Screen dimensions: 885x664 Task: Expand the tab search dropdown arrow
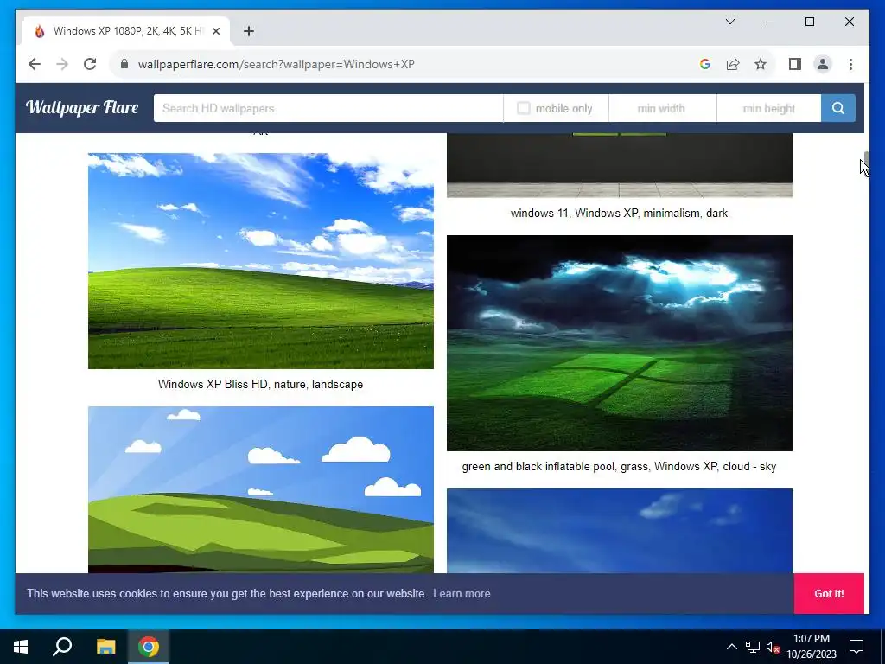(x=729, y=22)
